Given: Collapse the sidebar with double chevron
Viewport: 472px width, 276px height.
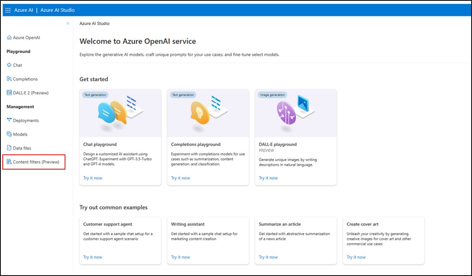Looking at the screenshot, I should [x=68, y=23].
